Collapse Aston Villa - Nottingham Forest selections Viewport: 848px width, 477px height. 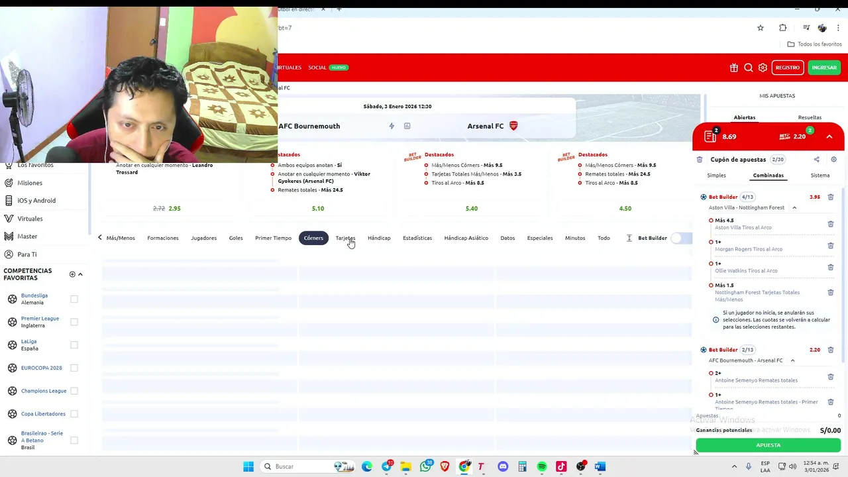[794, 208]
